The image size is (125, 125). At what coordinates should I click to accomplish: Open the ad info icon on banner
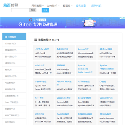point(121,18)
